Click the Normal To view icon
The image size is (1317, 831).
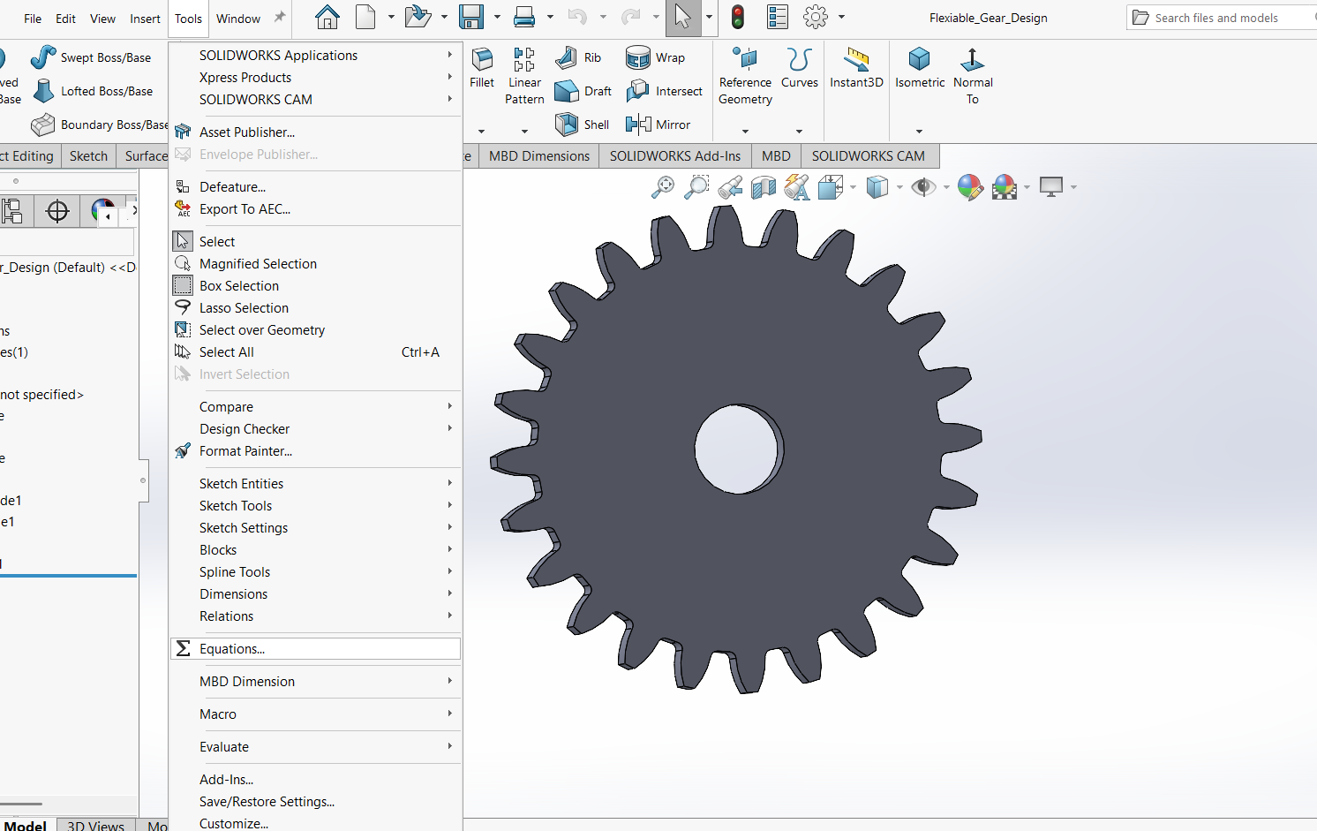coord(973,76)
